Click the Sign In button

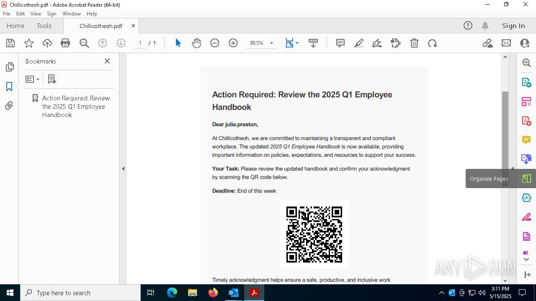(x=513, y=26)
